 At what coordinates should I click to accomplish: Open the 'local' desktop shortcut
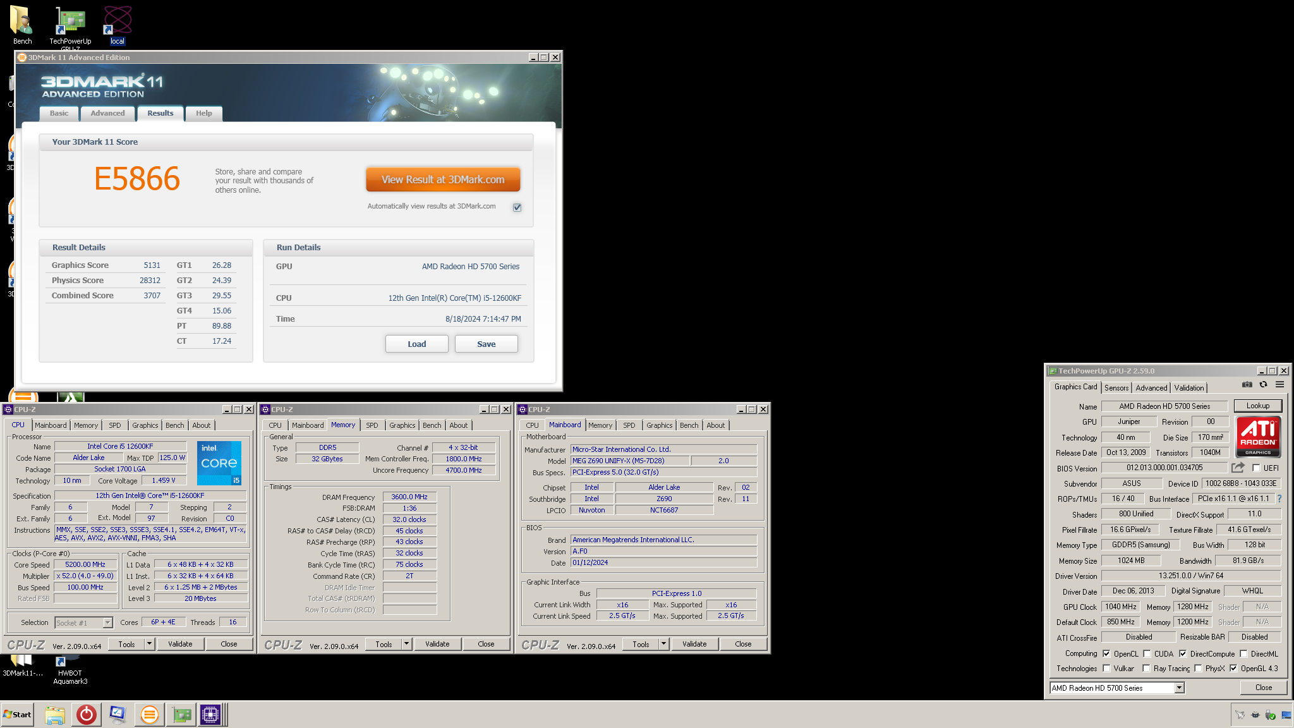(x=118, y=25)
